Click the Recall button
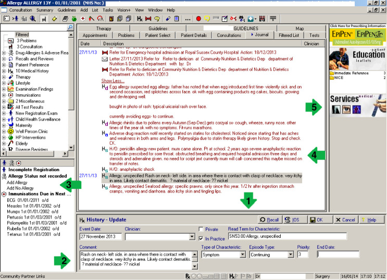387x280 pixels. click(270, 220)
